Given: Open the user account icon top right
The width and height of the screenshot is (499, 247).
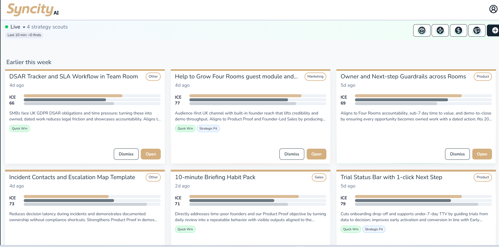Looking at the screenshot, I should [x=493, y=9].
